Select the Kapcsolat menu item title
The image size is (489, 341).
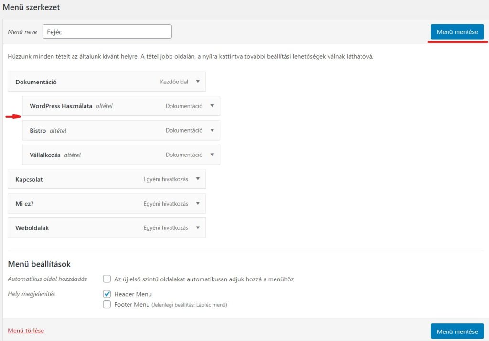[x=29, y=179]
